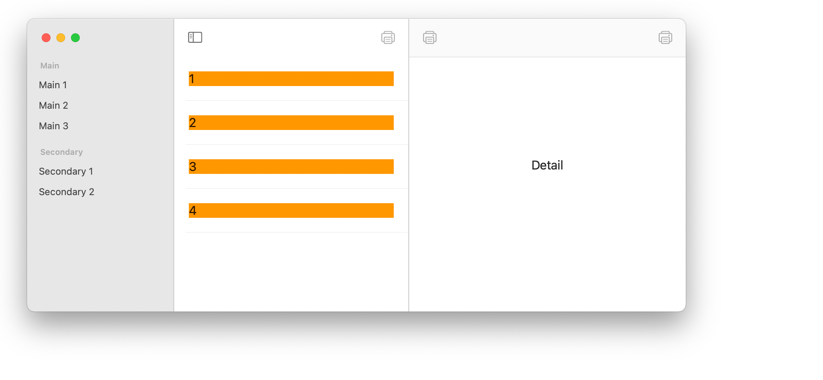Pick orange row 3 in the list

click(x=291, y=167)
